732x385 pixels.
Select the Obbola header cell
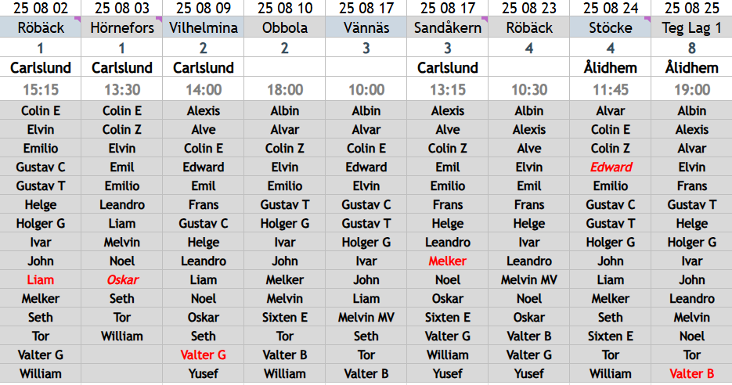coord(285,27)
